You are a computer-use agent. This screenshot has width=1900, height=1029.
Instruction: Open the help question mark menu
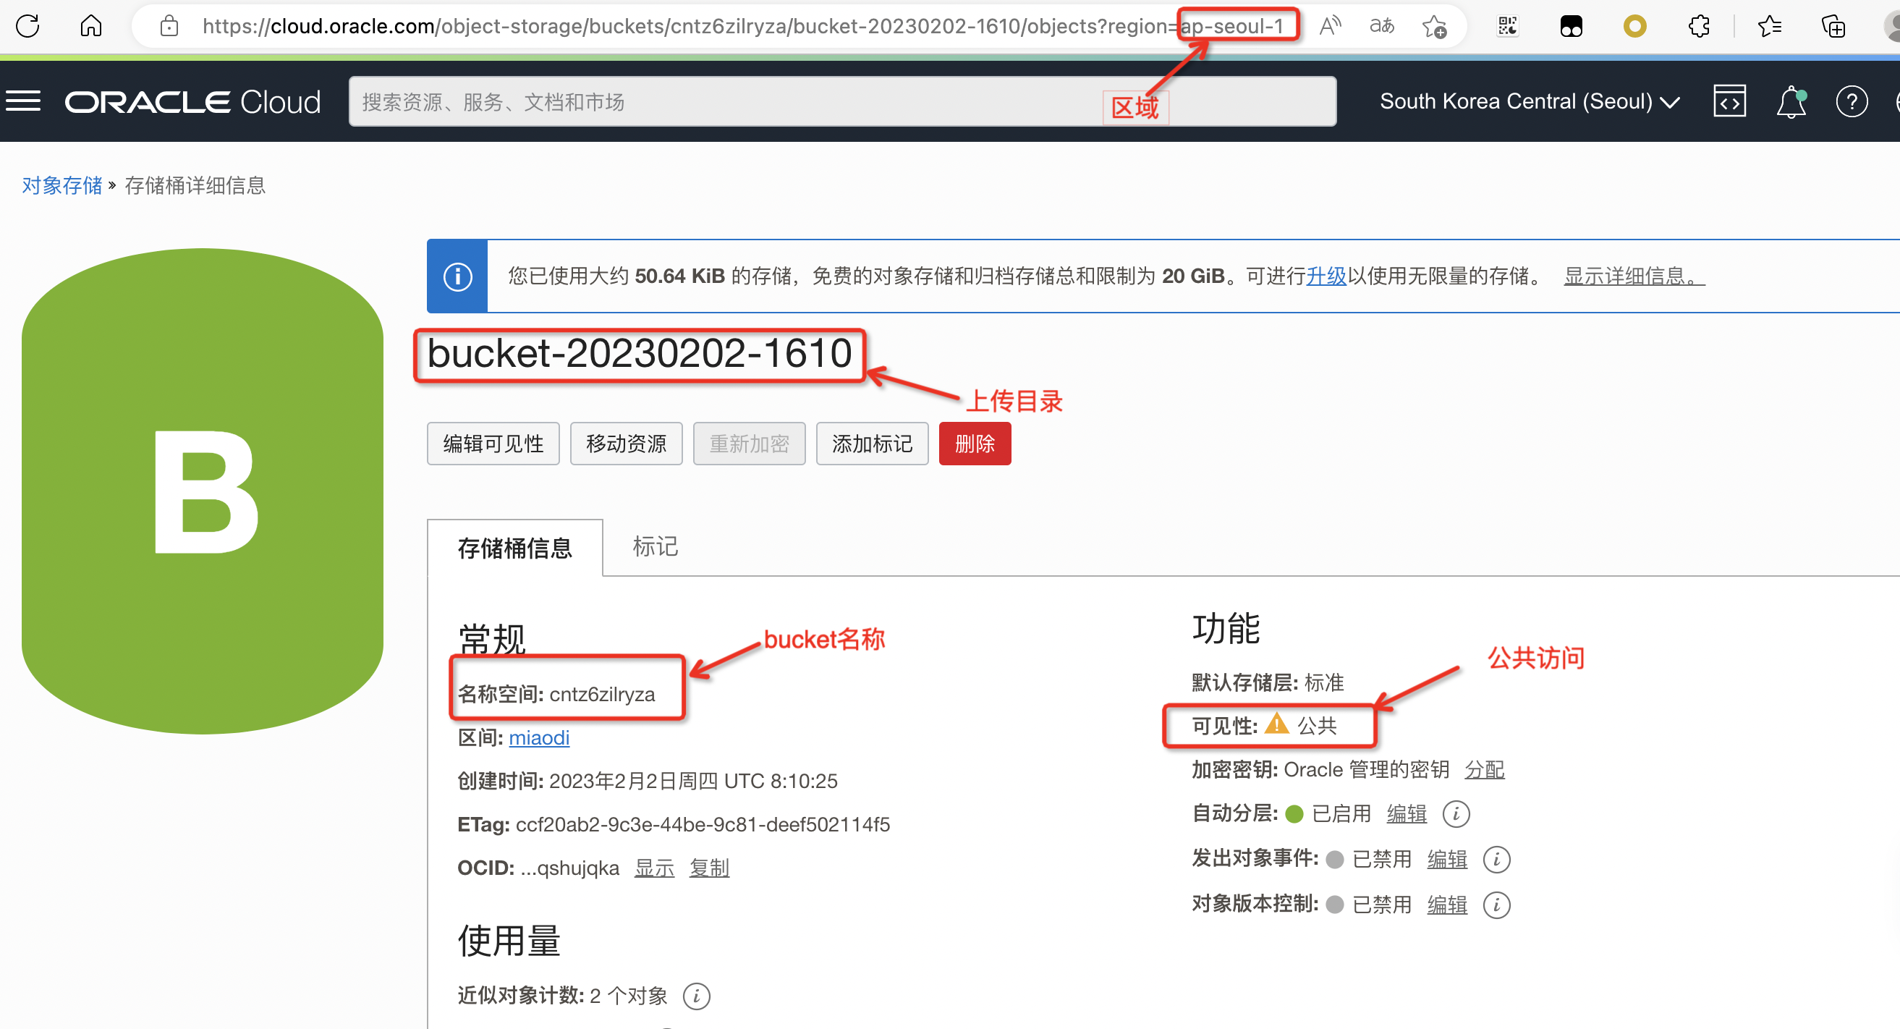pos(1852,101)
